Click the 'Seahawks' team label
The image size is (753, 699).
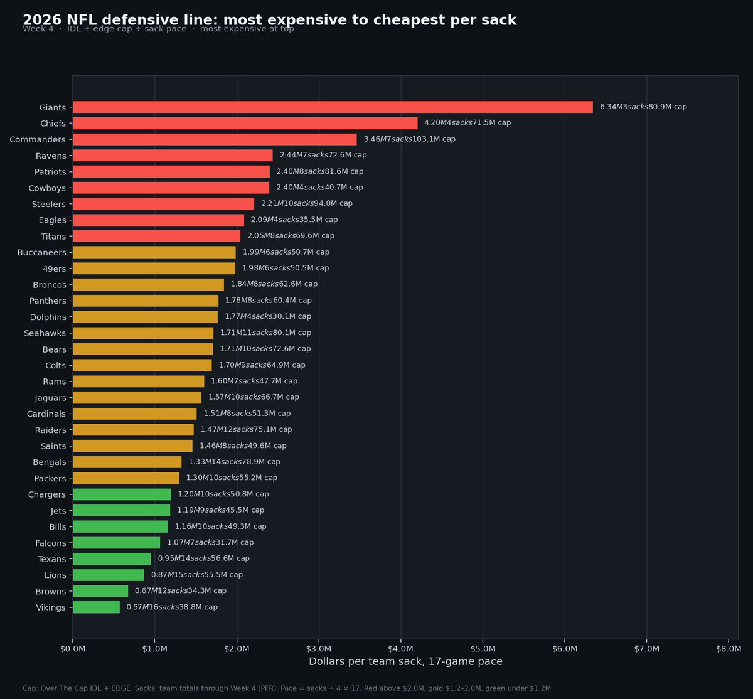click(x=45, y=333)
